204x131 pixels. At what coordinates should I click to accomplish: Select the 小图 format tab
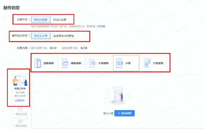pyautogui.click(x=126, y=63)
